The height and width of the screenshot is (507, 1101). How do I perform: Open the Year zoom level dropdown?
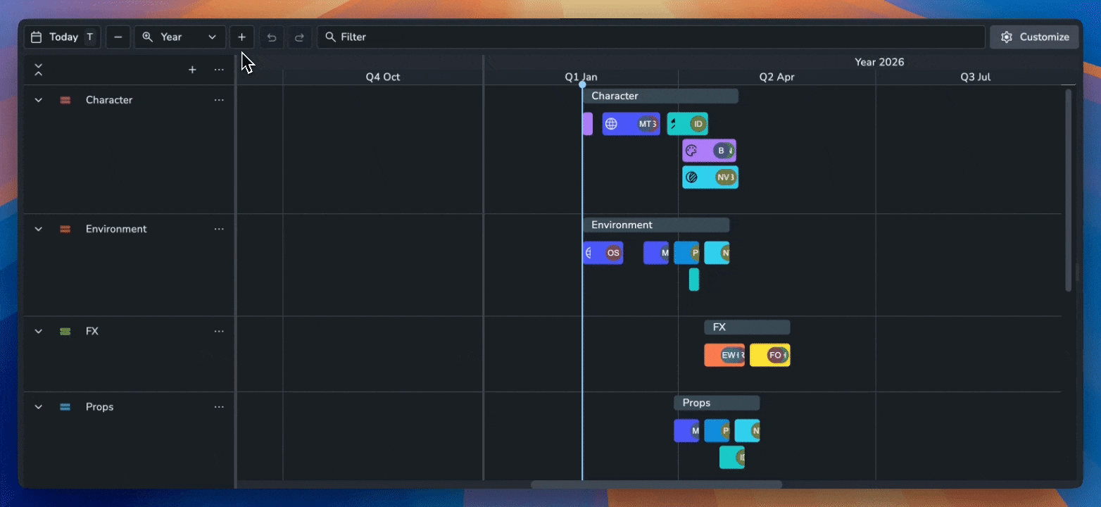[x=211, y=37]
